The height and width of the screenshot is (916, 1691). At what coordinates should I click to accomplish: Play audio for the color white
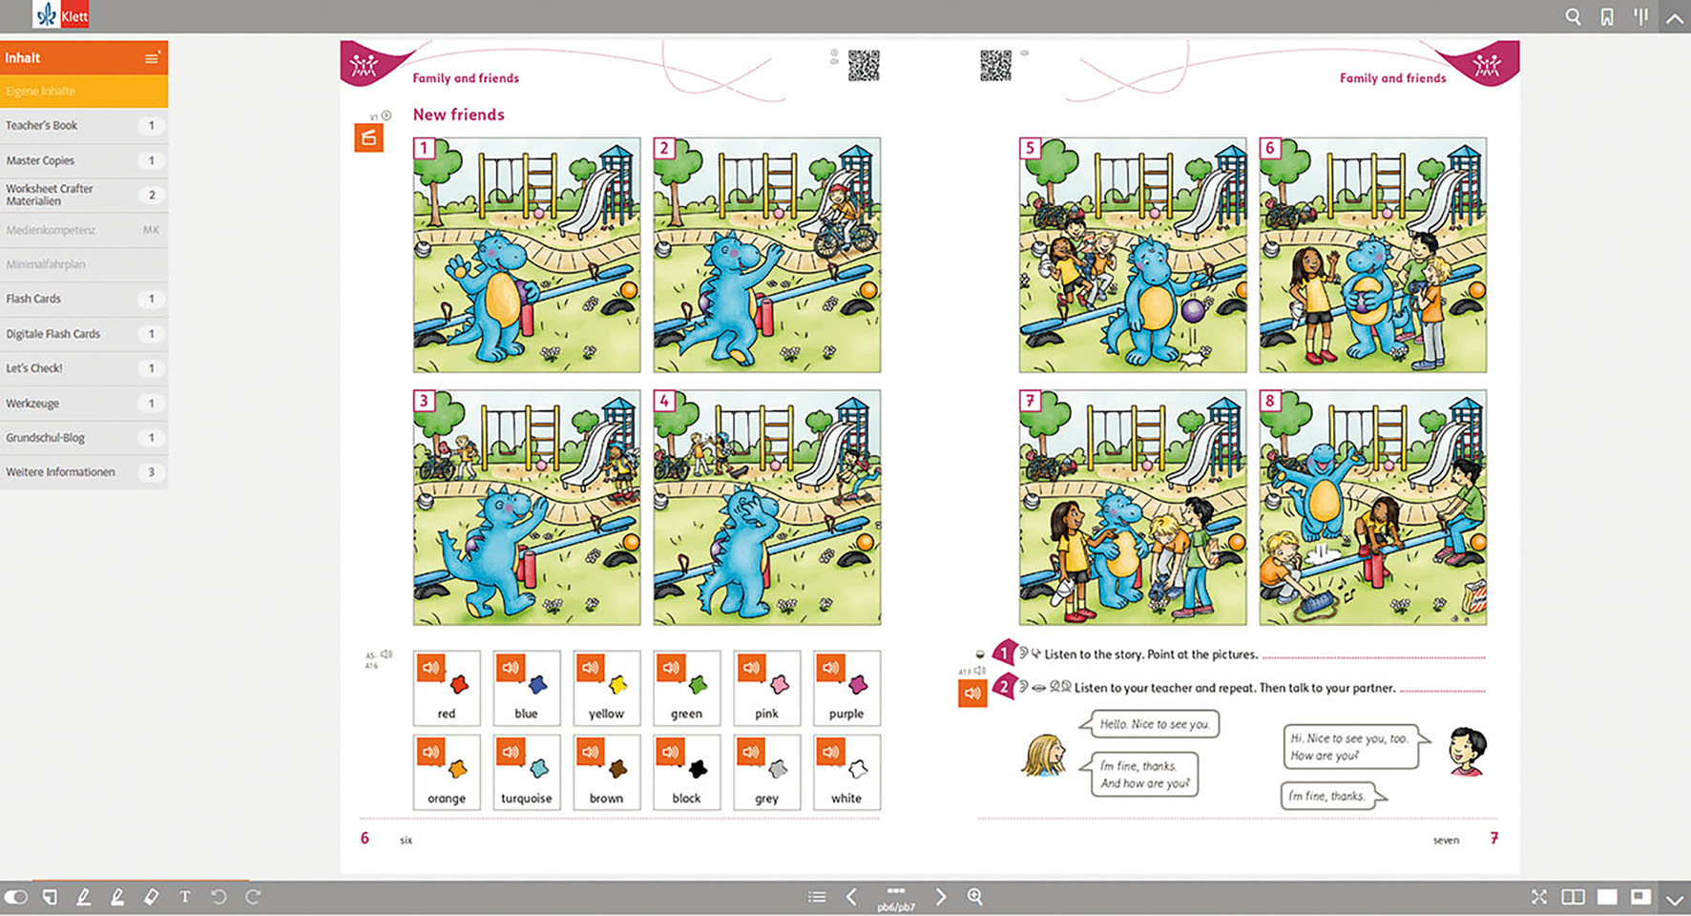(832, 752)
